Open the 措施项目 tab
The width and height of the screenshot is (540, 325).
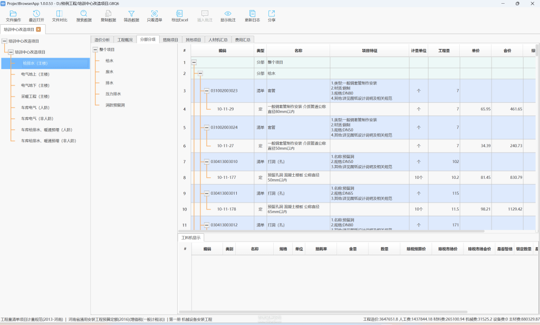(x=170, y=40)
